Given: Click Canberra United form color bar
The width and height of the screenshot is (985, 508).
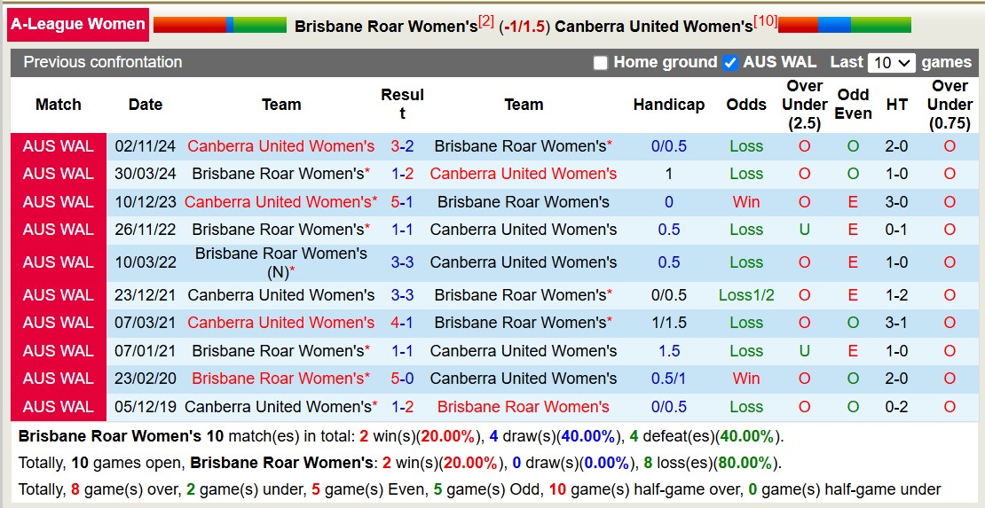Looking at the screenshot, I should 844,25.
